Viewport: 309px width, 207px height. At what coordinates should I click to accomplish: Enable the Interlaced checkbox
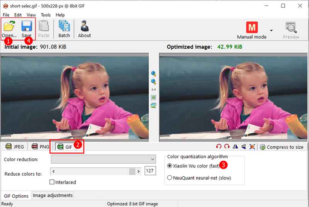tap(52, 182)
